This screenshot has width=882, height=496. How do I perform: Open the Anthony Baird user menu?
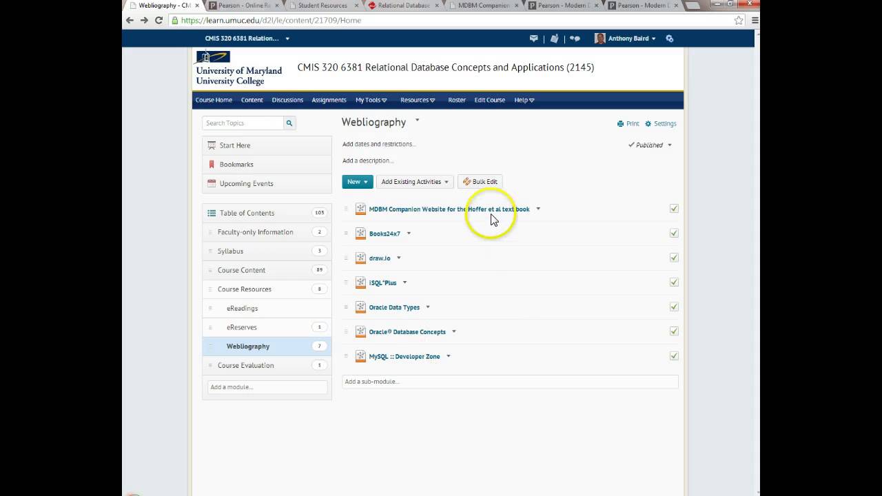tap(631, 39)
